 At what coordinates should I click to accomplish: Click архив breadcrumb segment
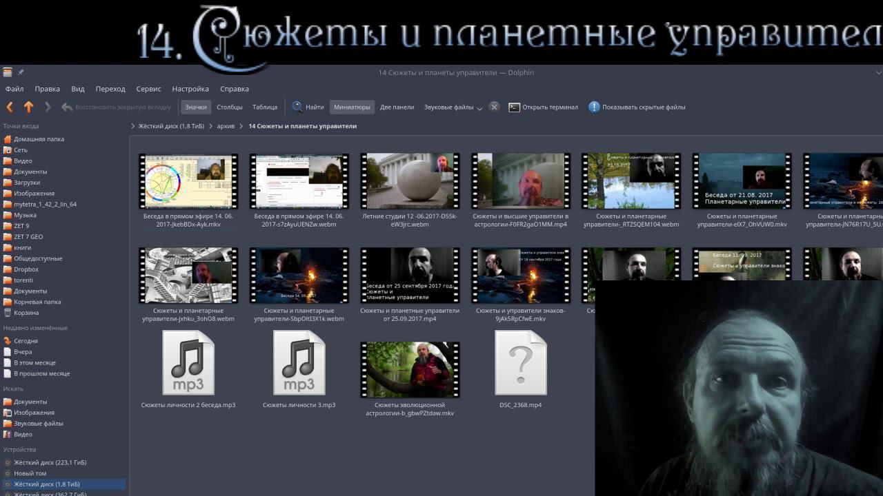click(226, 126)
